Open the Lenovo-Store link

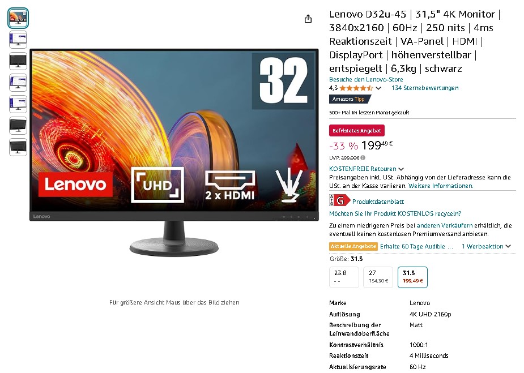click(366, 79)
